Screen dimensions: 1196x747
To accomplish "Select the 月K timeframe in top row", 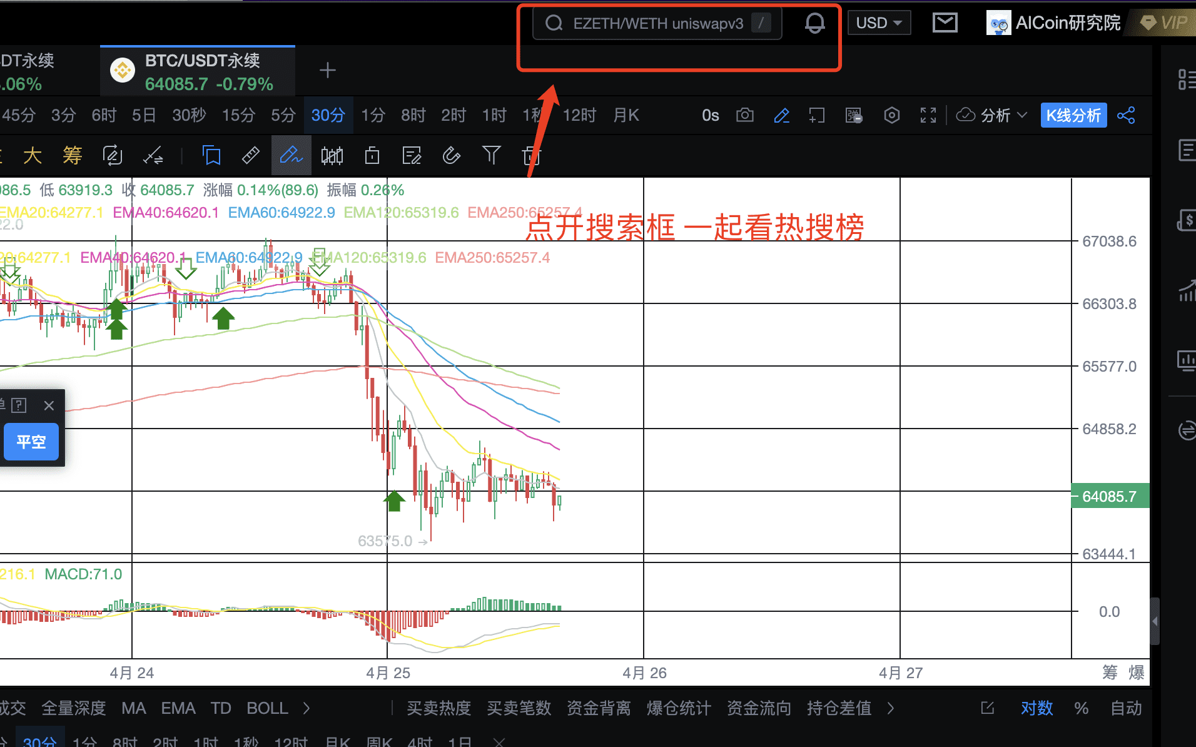I will click(626, 115).
